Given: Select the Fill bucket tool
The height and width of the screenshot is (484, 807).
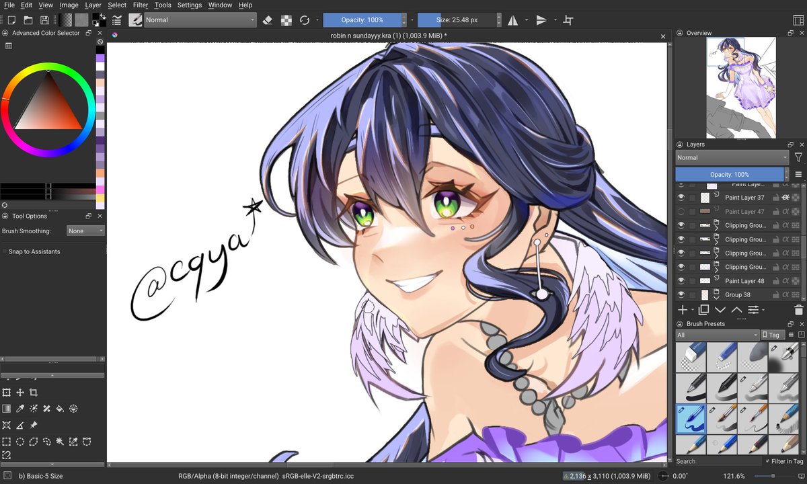Looking at the screenshot, I should point(60,409).
